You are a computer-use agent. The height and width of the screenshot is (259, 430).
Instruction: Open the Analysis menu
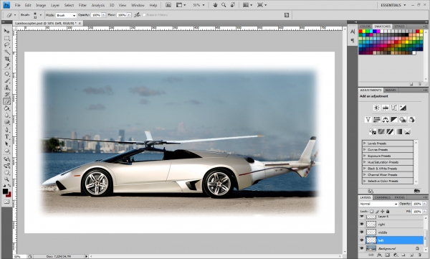[98, 5]
